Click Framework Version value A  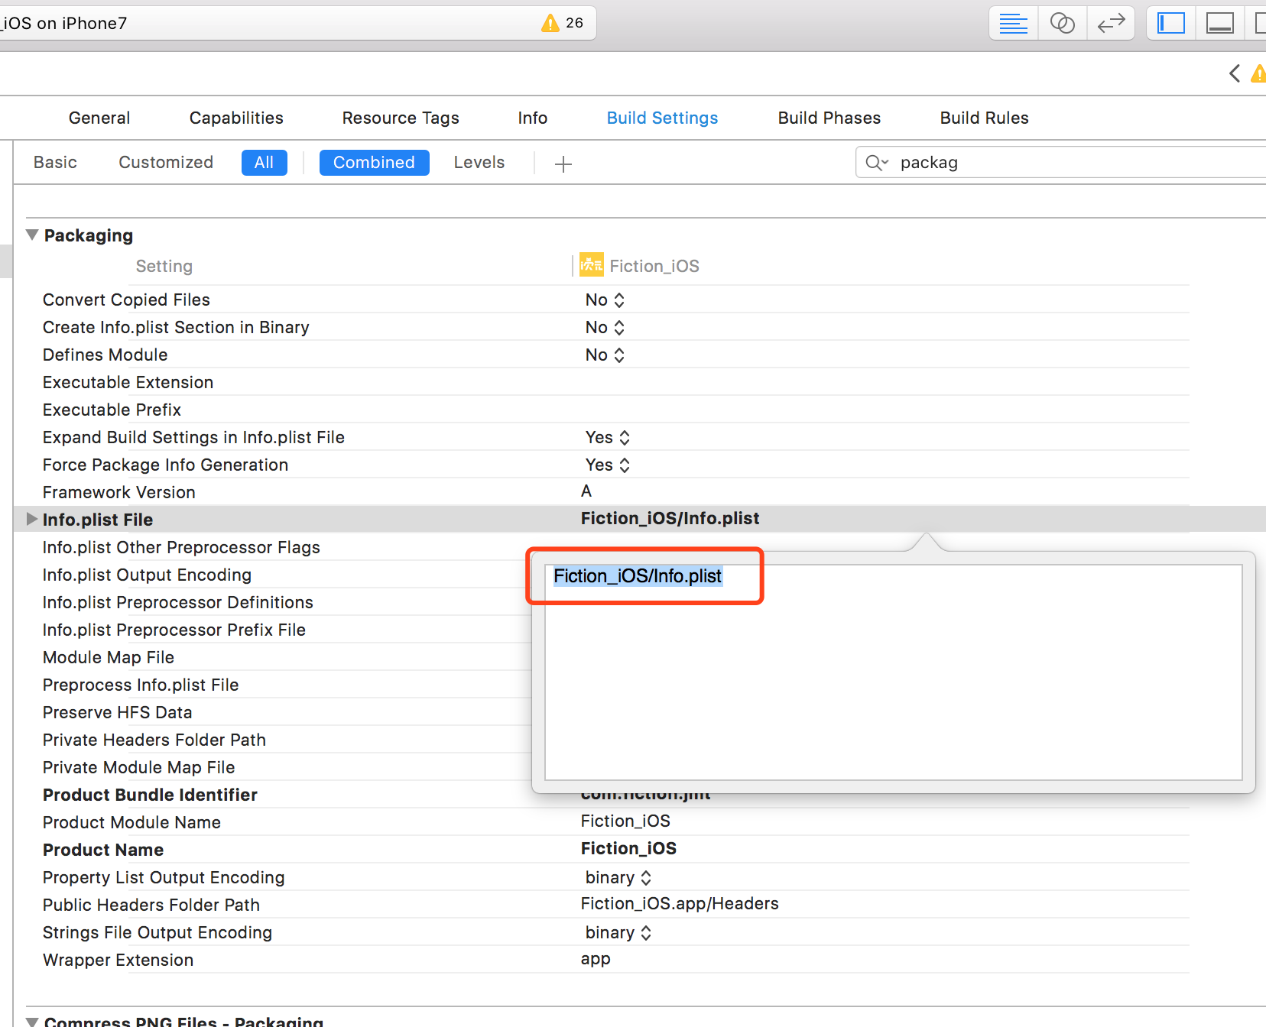coord(586,491)
